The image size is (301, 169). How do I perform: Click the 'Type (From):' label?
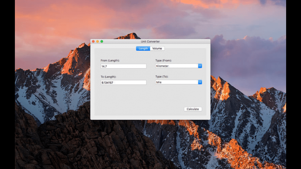(163, 60)
